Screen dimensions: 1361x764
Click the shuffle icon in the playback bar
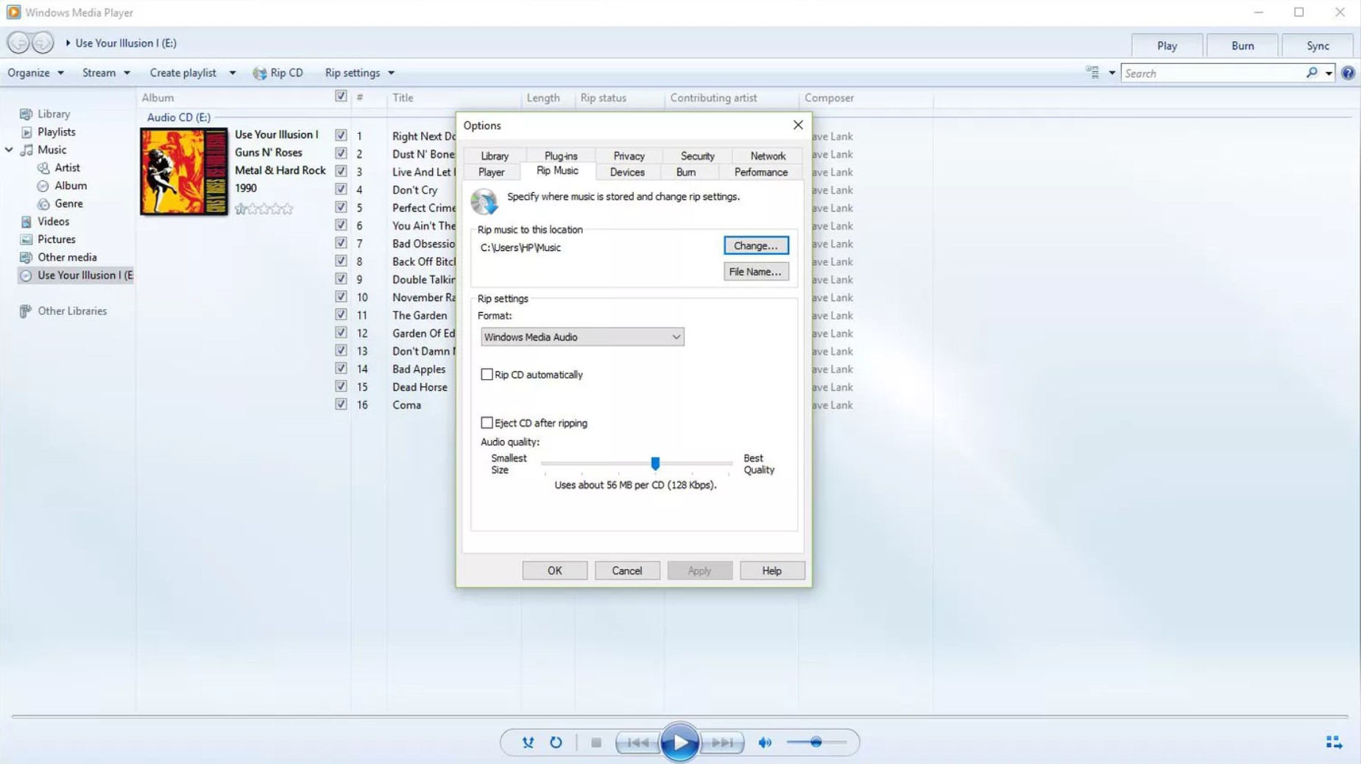click(x=528, y=742)
